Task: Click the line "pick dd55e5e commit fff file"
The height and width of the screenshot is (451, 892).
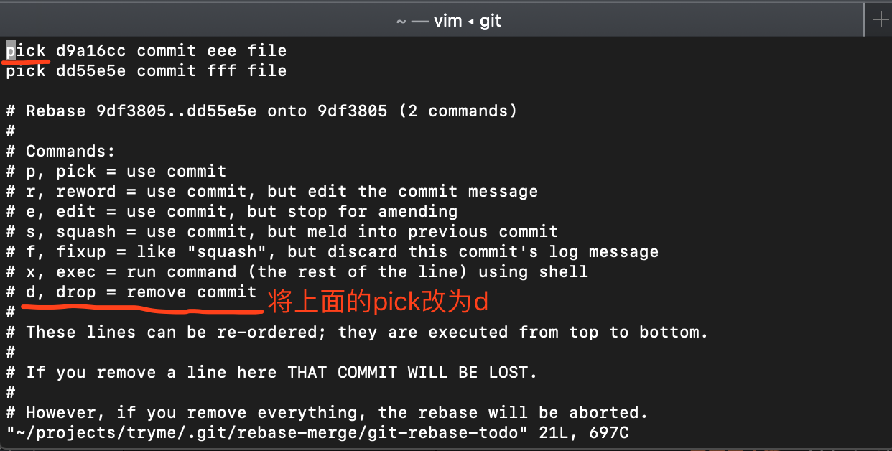Action: click(144, 70)
